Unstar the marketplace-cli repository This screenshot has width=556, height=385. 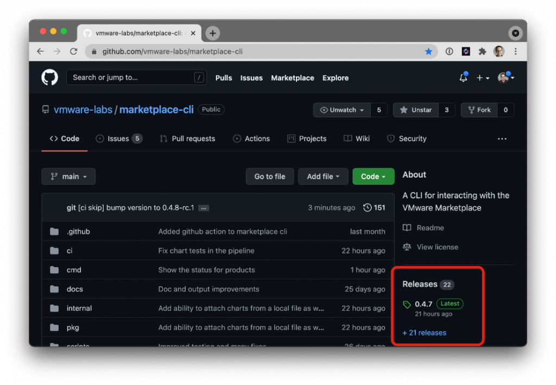pos(416,110)
